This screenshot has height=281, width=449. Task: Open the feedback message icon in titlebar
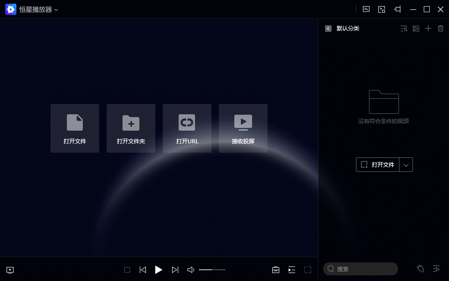pyautogui.click(x=366, y=9)
